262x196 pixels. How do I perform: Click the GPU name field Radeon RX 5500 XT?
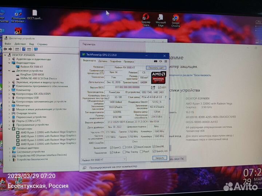click(x=124, y=68)
